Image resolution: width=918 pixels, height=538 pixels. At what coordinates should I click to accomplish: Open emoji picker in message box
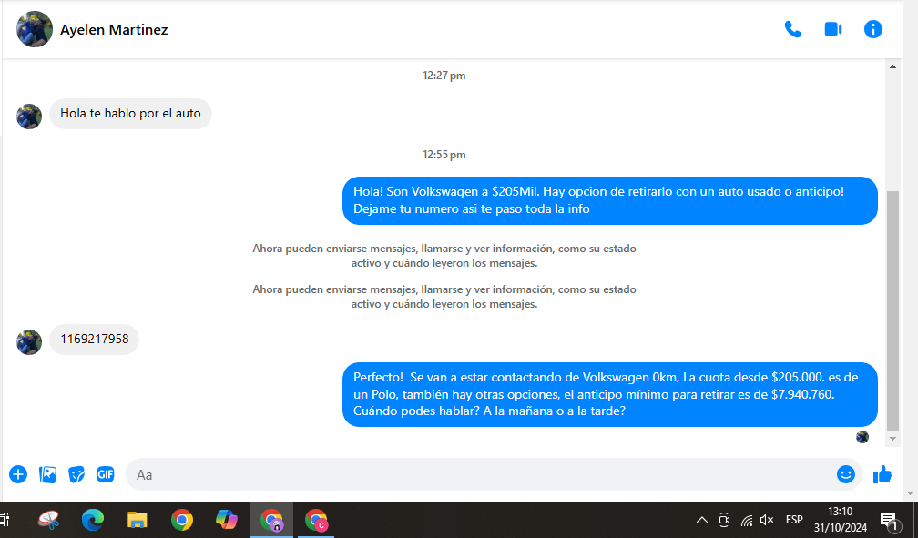click(x=845, y=474)
